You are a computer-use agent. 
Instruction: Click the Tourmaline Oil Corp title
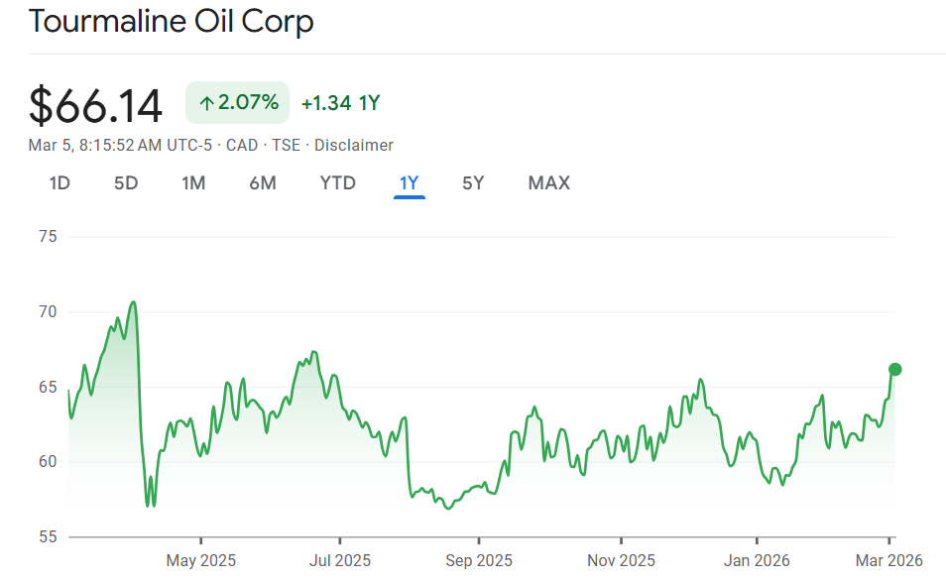tap(172, 22)
